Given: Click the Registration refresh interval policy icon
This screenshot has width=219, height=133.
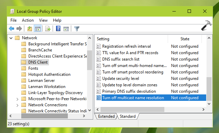Looking at the screenshot, I should (99, 46).
